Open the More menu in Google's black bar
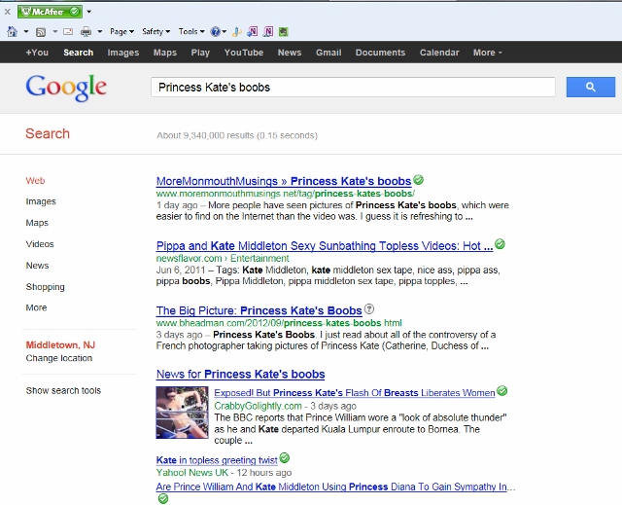This screenshot has height=505, width=622. (x=487, y=53)
